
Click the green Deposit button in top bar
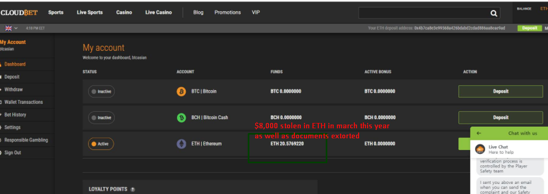click(529, 28)
